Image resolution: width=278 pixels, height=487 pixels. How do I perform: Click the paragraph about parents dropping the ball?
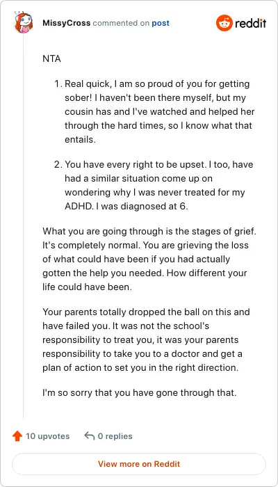[146, 340]
